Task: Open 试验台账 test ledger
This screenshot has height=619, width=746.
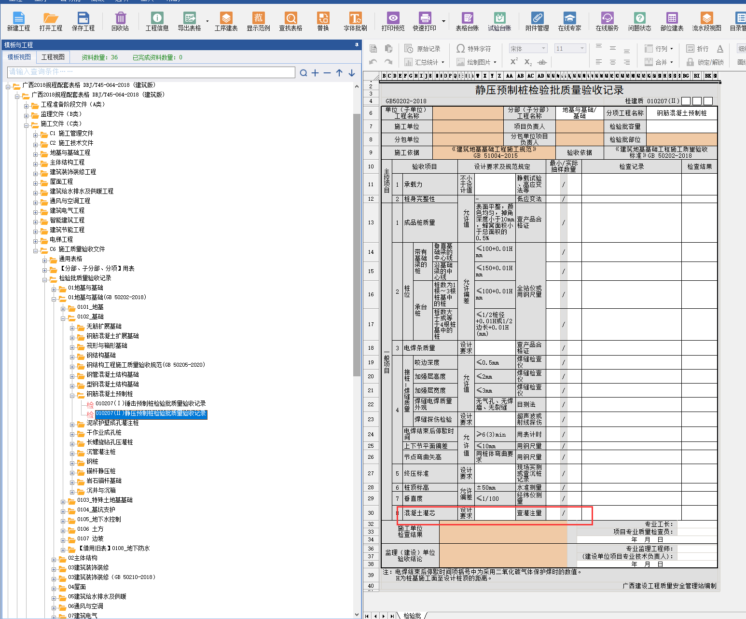Action: (499, 22)
